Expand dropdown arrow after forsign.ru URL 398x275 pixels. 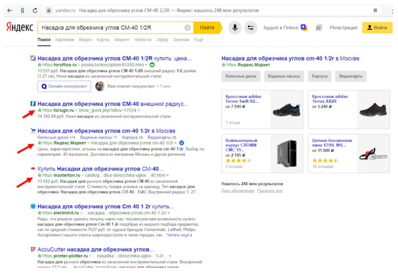click(138, 110)
